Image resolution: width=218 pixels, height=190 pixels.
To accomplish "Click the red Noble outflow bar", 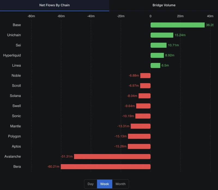I will [145, 76].
